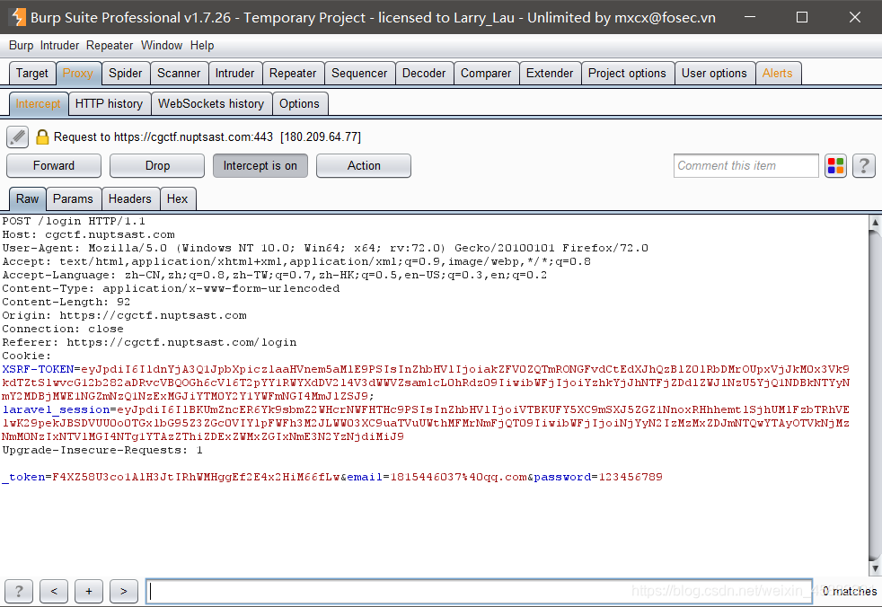Click the scrollbar up arrow

(x=875, y=222)
